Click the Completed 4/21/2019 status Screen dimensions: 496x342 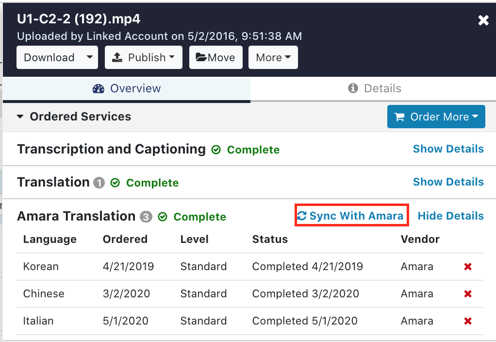tap(308, 267)
